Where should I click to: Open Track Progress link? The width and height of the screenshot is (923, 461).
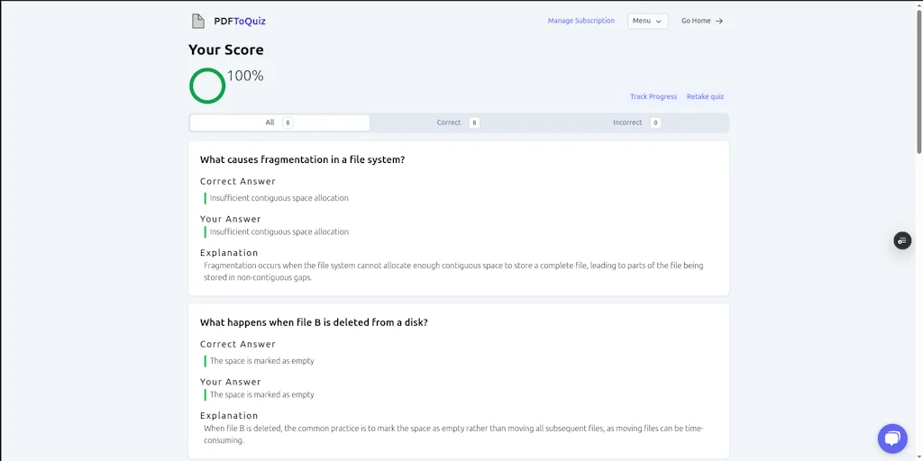[653, 96]
